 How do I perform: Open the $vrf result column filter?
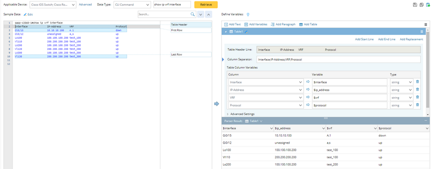375,128
